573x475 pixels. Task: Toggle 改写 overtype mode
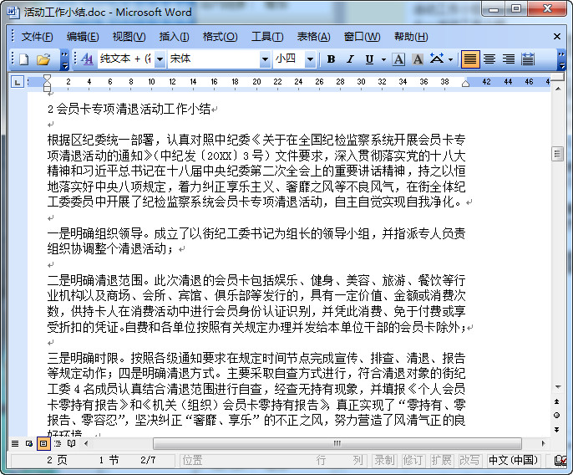point(469,460)
